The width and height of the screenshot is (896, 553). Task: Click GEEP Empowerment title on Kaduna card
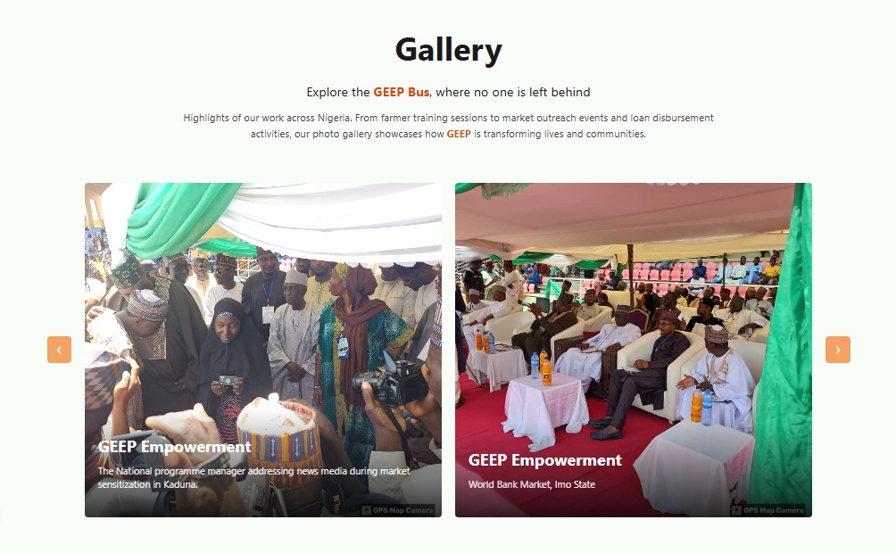click(174, 447)
